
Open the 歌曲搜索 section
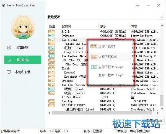[23, 47]
